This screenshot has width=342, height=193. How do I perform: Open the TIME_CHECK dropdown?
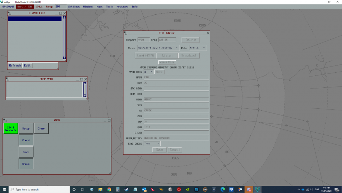152,144
